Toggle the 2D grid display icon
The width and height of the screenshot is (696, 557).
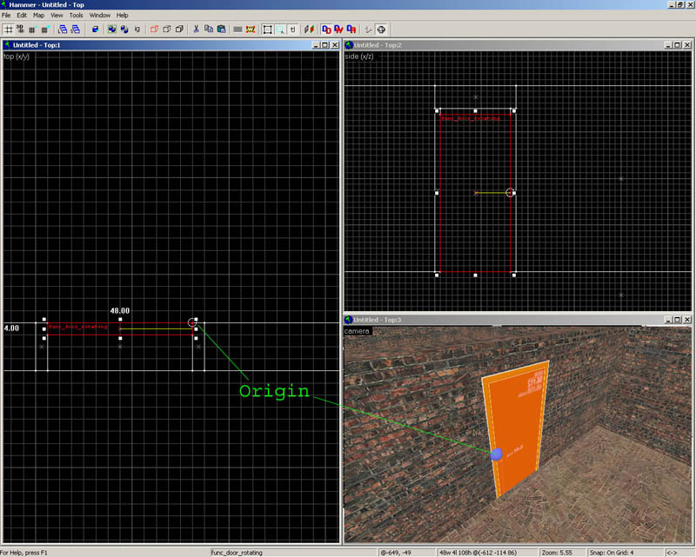(x=9, y=29)
